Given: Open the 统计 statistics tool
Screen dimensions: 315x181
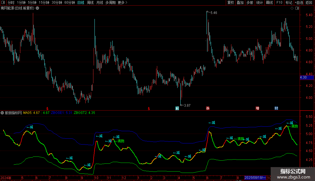Looking at the screenshot, I should coord(259,3).
